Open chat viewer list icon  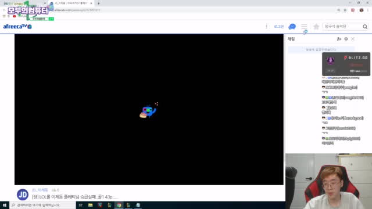pos(339,39)
